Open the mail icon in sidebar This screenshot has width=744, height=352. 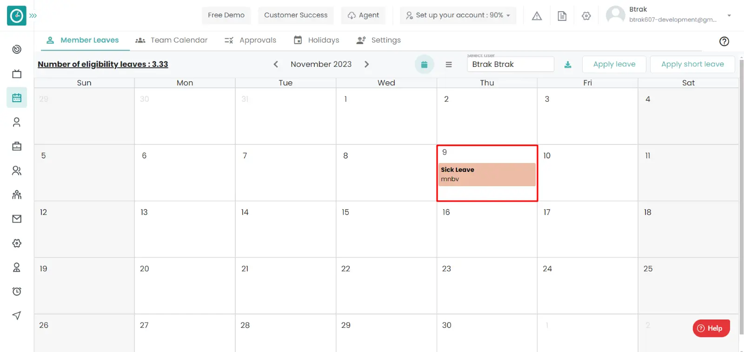coord(17,219)
